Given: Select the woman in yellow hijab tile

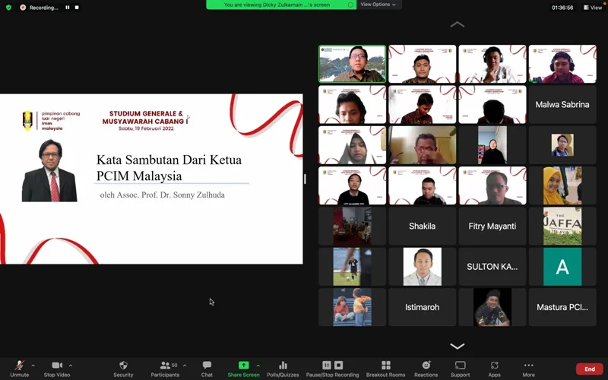Looking at the screenshot, I should (x=562, y=185).
